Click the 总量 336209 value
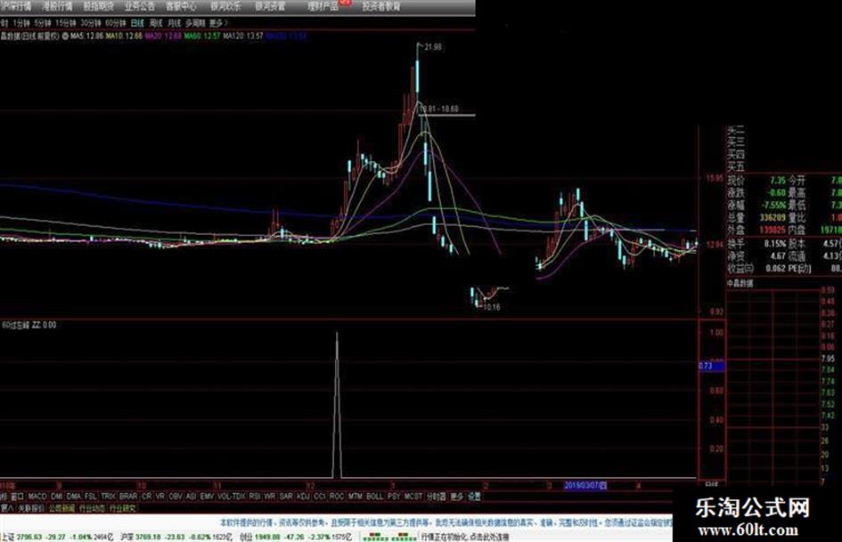The height and width of the screenshot is (542, 842). pos(773,217)
